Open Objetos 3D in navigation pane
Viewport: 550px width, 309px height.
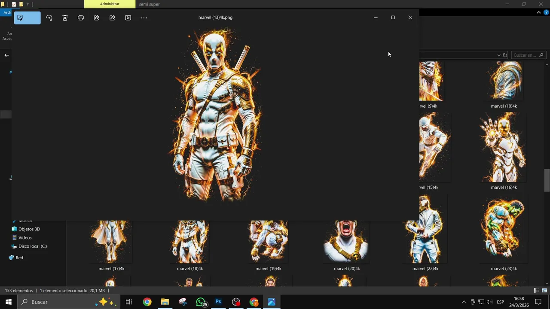click(x=29, y=229)
